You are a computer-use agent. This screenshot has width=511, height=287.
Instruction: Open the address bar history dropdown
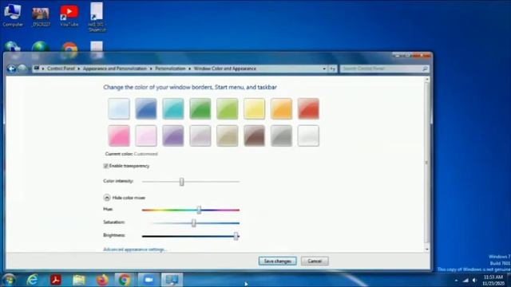click(324, 69)
